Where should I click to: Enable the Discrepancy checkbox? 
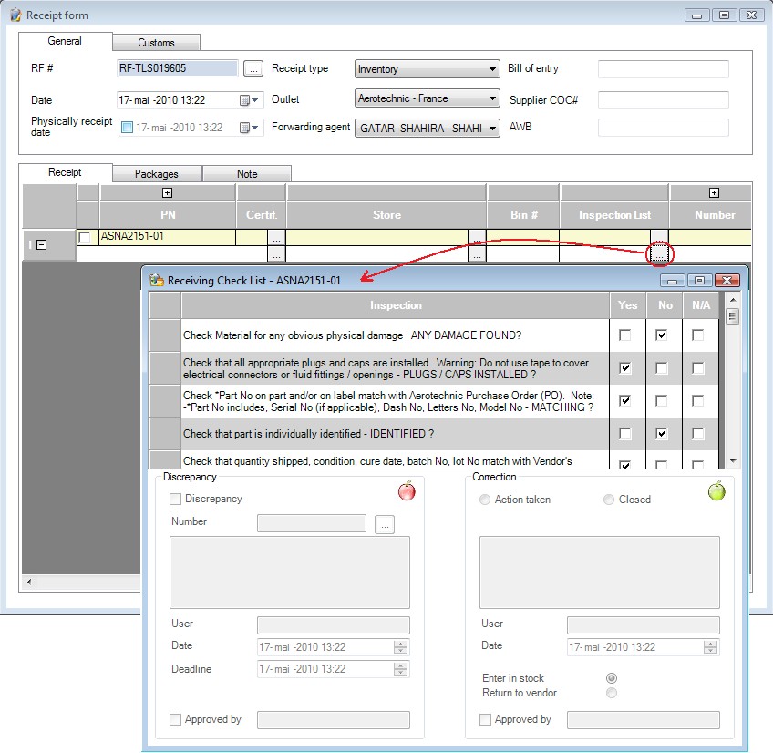point(176,500)
